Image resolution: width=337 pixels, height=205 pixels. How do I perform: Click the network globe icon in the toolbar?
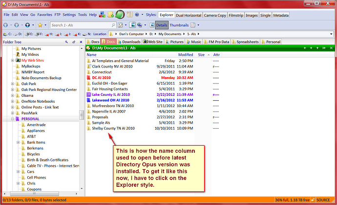point(140,25)
